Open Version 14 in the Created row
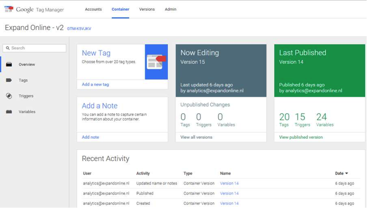The width and height of the screenshot is (367, 208). [x=229, y=203]
